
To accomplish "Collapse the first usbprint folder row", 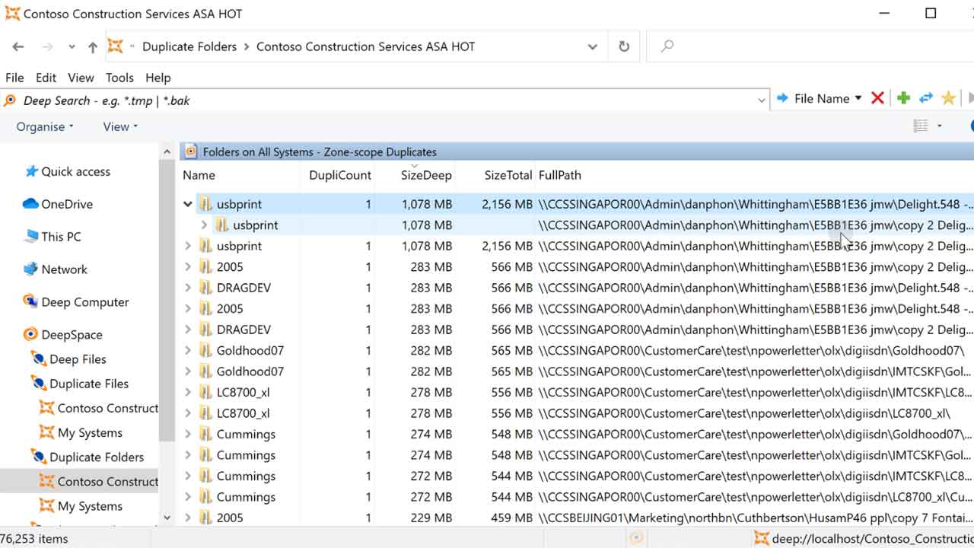I will (x=188, y=204).
